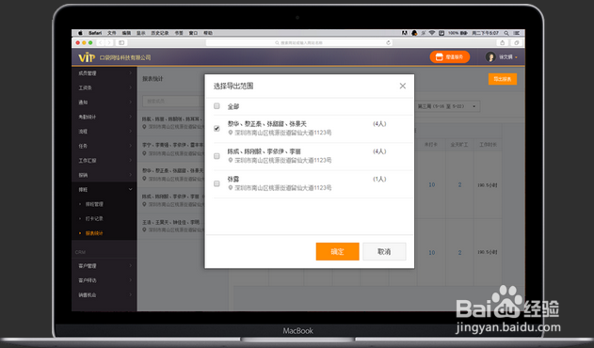Toggle the Safari sidebar button
Viewport: 594px width, 348px height.
coord(121,42)
